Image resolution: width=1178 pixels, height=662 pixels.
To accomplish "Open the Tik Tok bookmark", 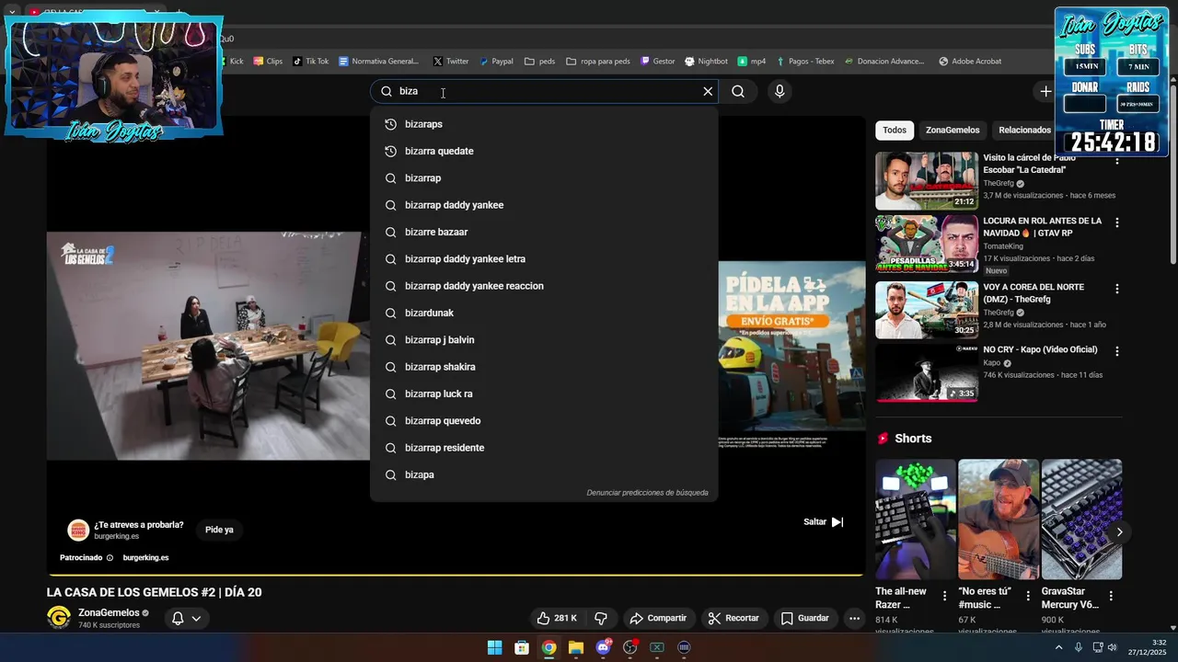I will (x=310, y=62).
